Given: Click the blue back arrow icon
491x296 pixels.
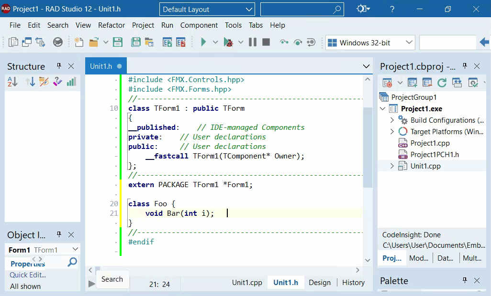Looking at the screenshot, I should coord(484,42).
